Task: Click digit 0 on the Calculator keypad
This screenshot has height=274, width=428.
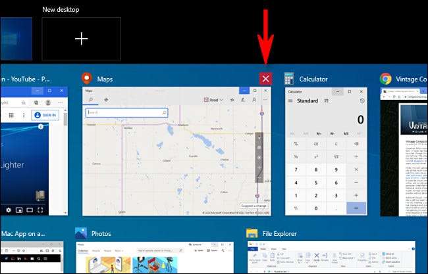Action: 316,208
